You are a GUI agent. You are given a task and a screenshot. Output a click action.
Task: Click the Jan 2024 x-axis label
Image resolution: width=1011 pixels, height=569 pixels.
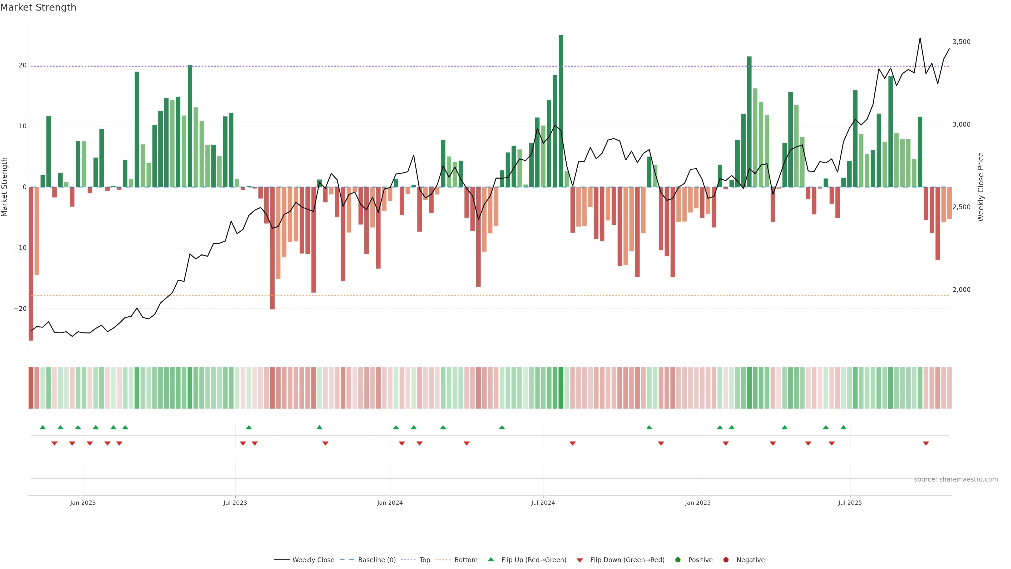tap(390, 503)
